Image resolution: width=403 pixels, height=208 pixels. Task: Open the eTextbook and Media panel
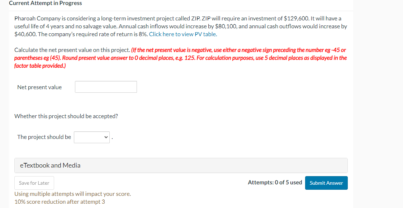point(50,165)
